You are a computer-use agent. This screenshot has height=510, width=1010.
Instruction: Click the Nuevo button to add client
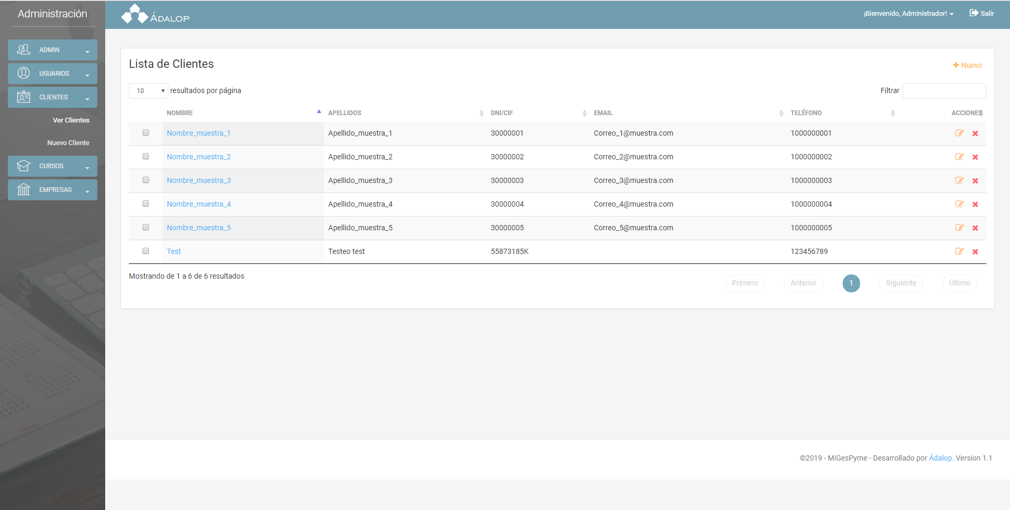coord(967,65)
